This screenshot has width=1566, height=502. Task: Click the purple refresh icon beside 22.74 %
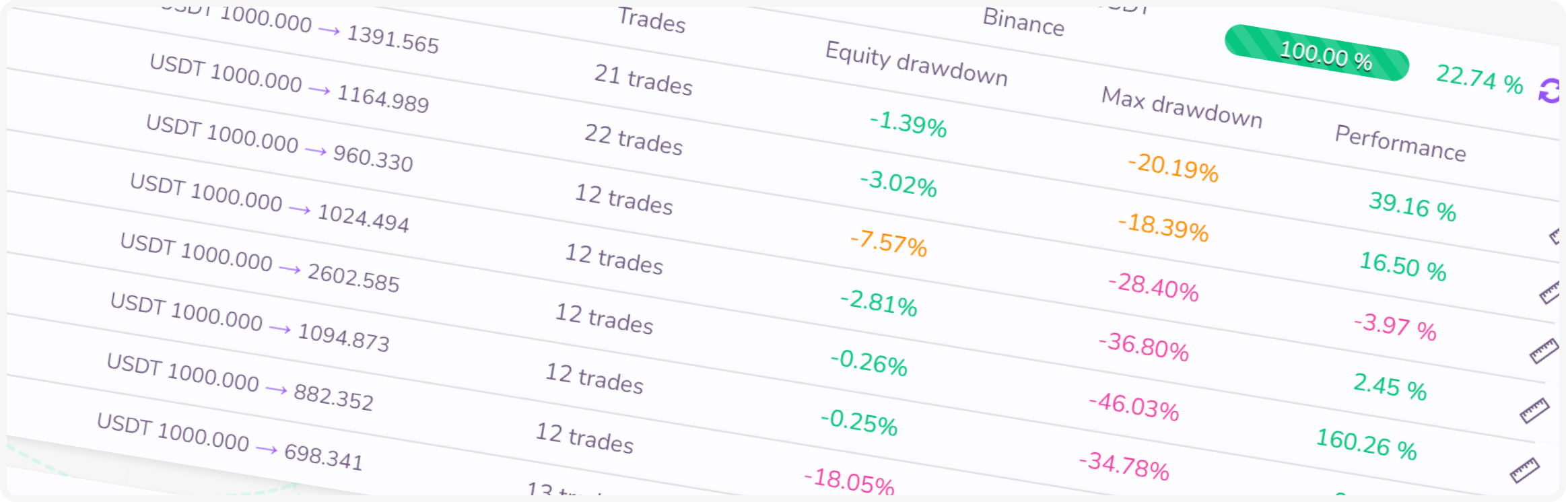pos(1550,91)
